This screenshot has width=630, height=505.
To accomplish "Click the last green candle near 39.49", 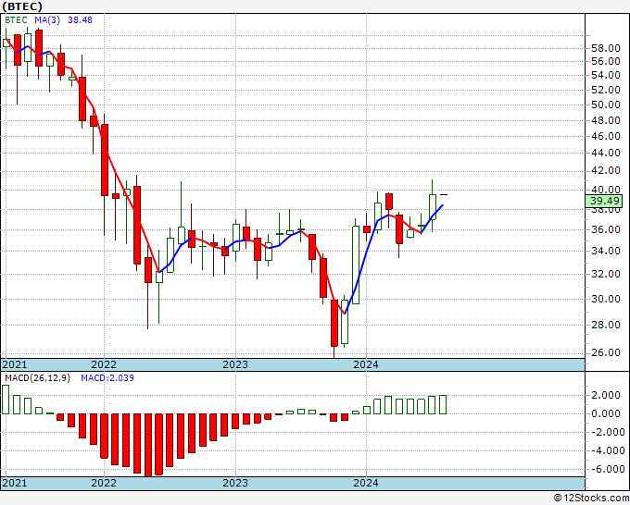I will click(x=433, y=207).
